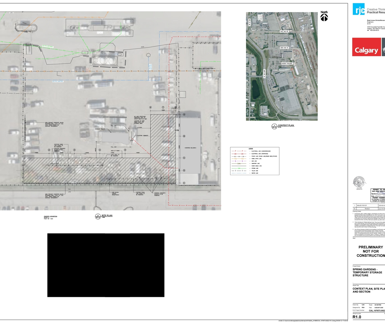
Task: Click the 'SITE PLAN' title text
Action: 107,215
